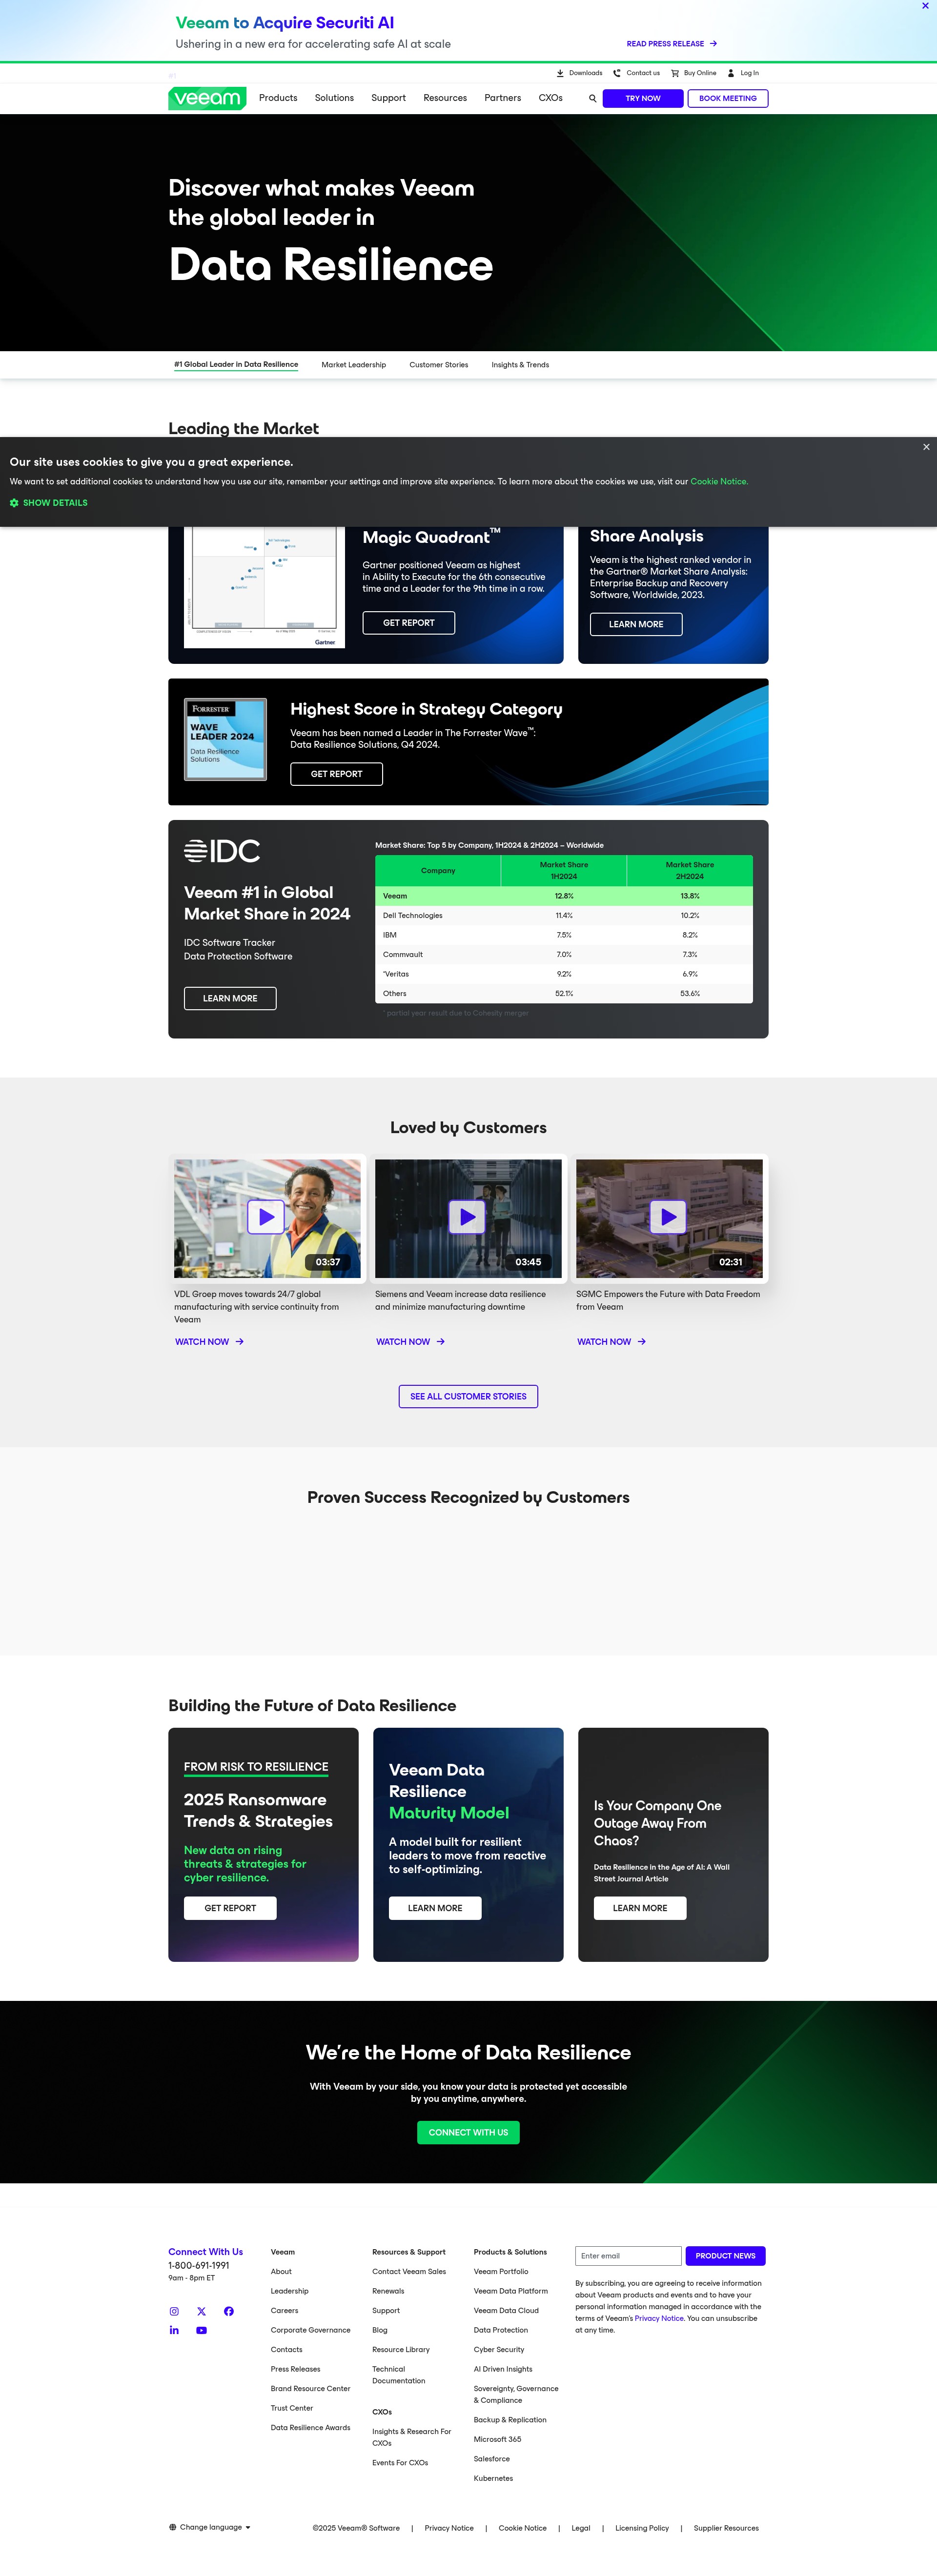Open the Cookie Notice link in banner

718,482
